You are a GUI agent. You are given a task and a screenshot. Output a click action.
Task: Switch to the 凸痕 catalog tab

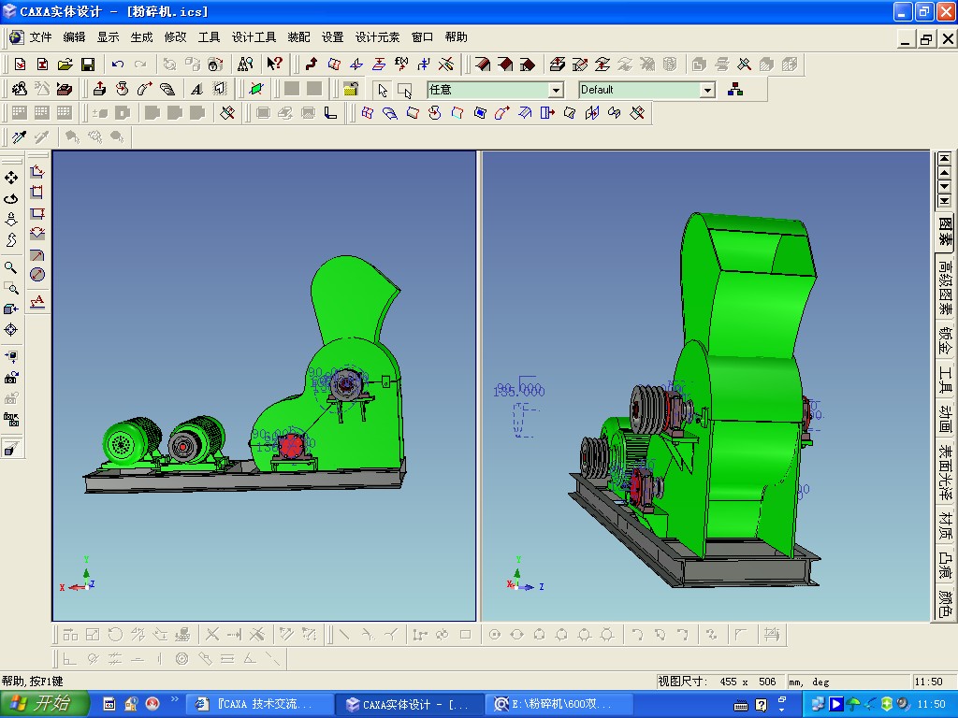point(945,565)
